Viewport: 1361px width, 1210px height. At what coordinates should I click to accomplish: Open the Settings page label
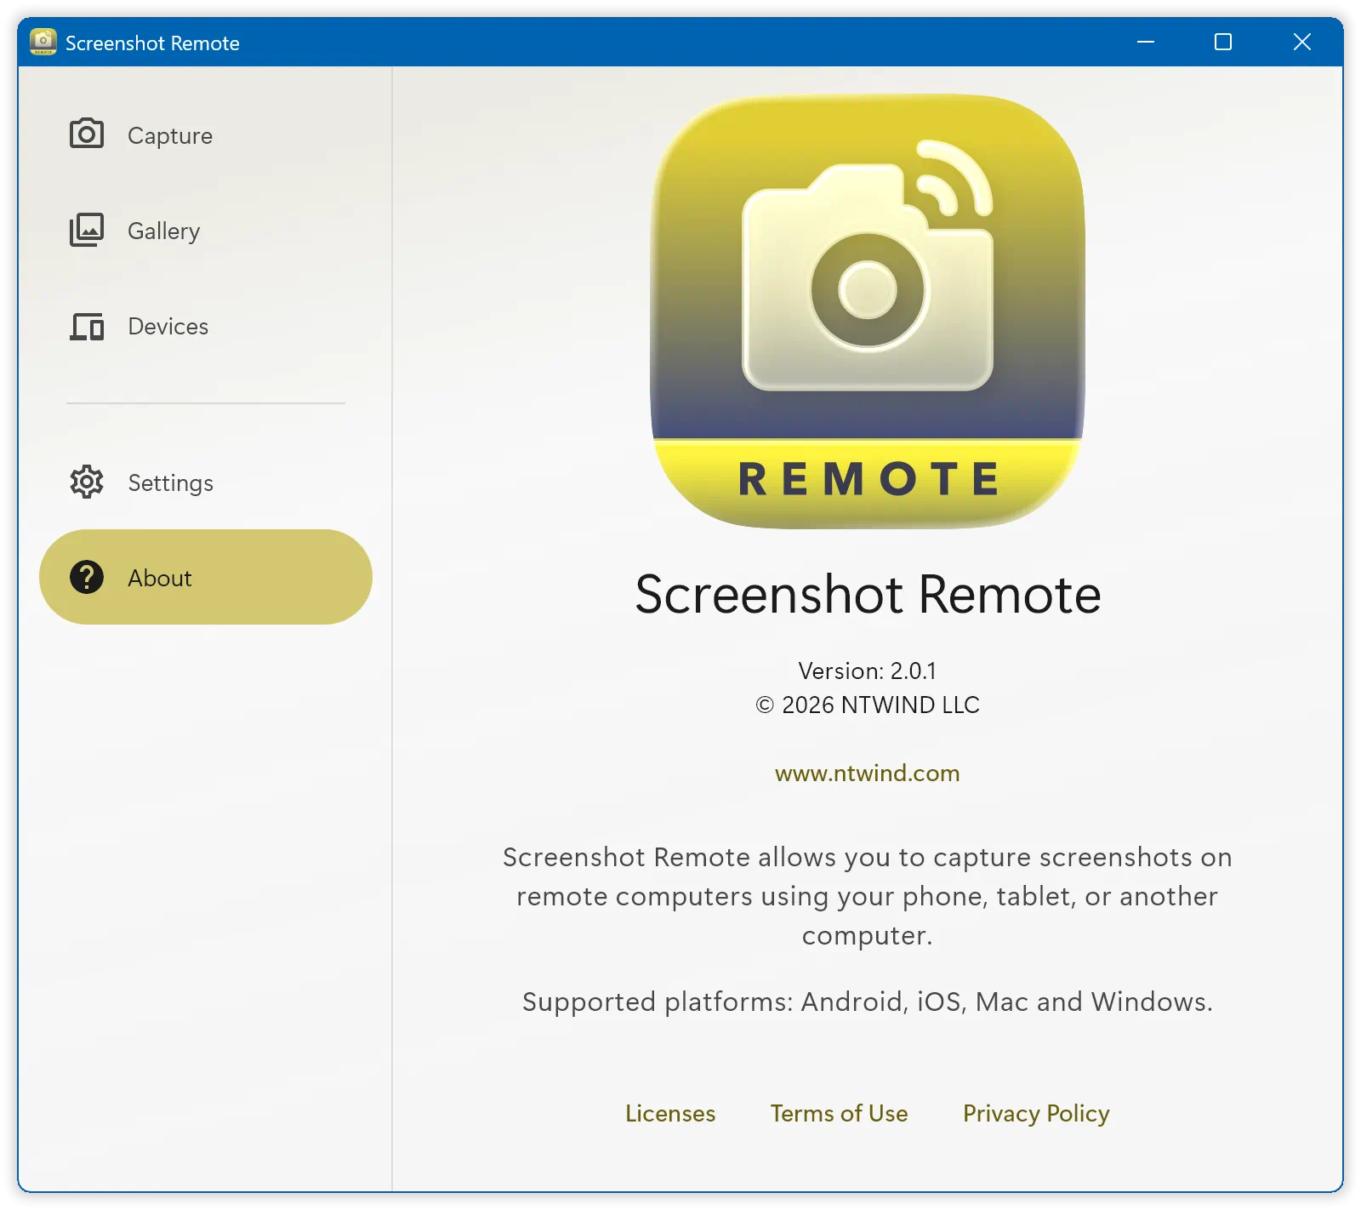coord(171,483)
